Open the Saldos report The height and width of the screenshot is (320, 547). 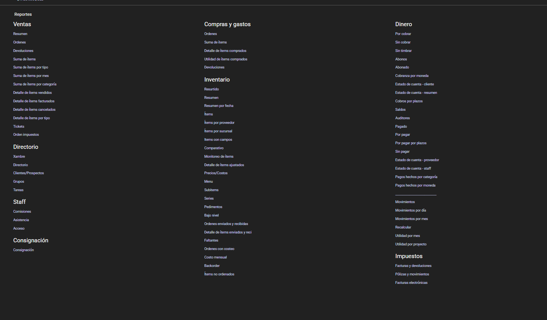(x=400, y=110)
